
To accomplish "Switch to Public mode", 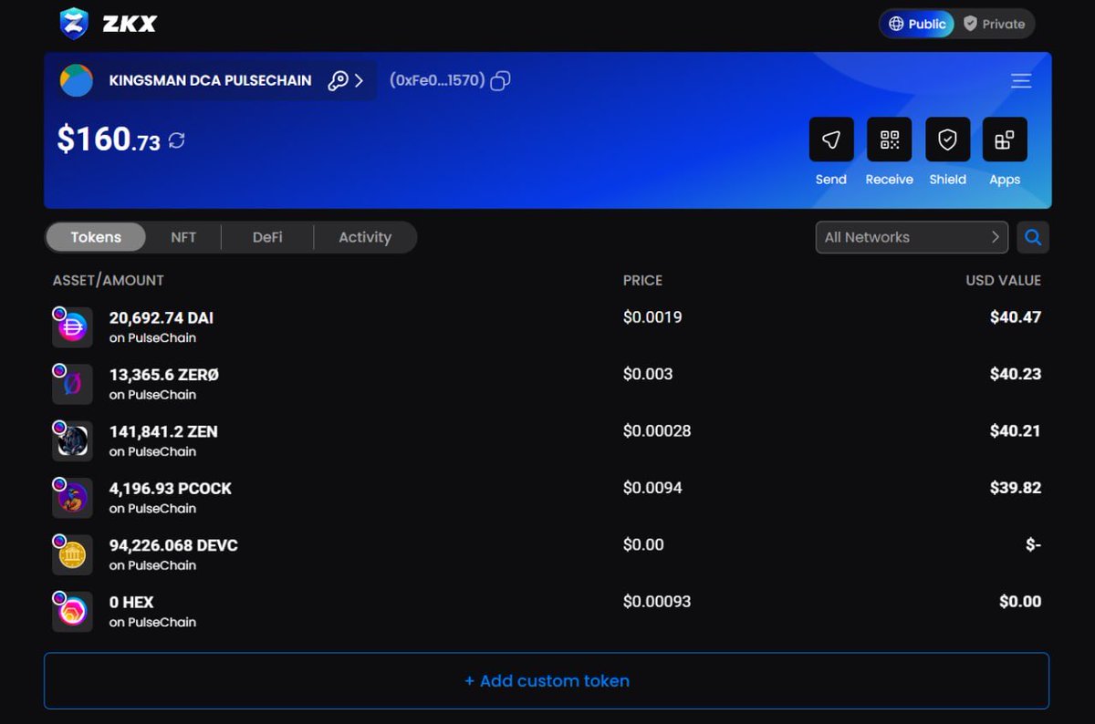I will 917,25.
